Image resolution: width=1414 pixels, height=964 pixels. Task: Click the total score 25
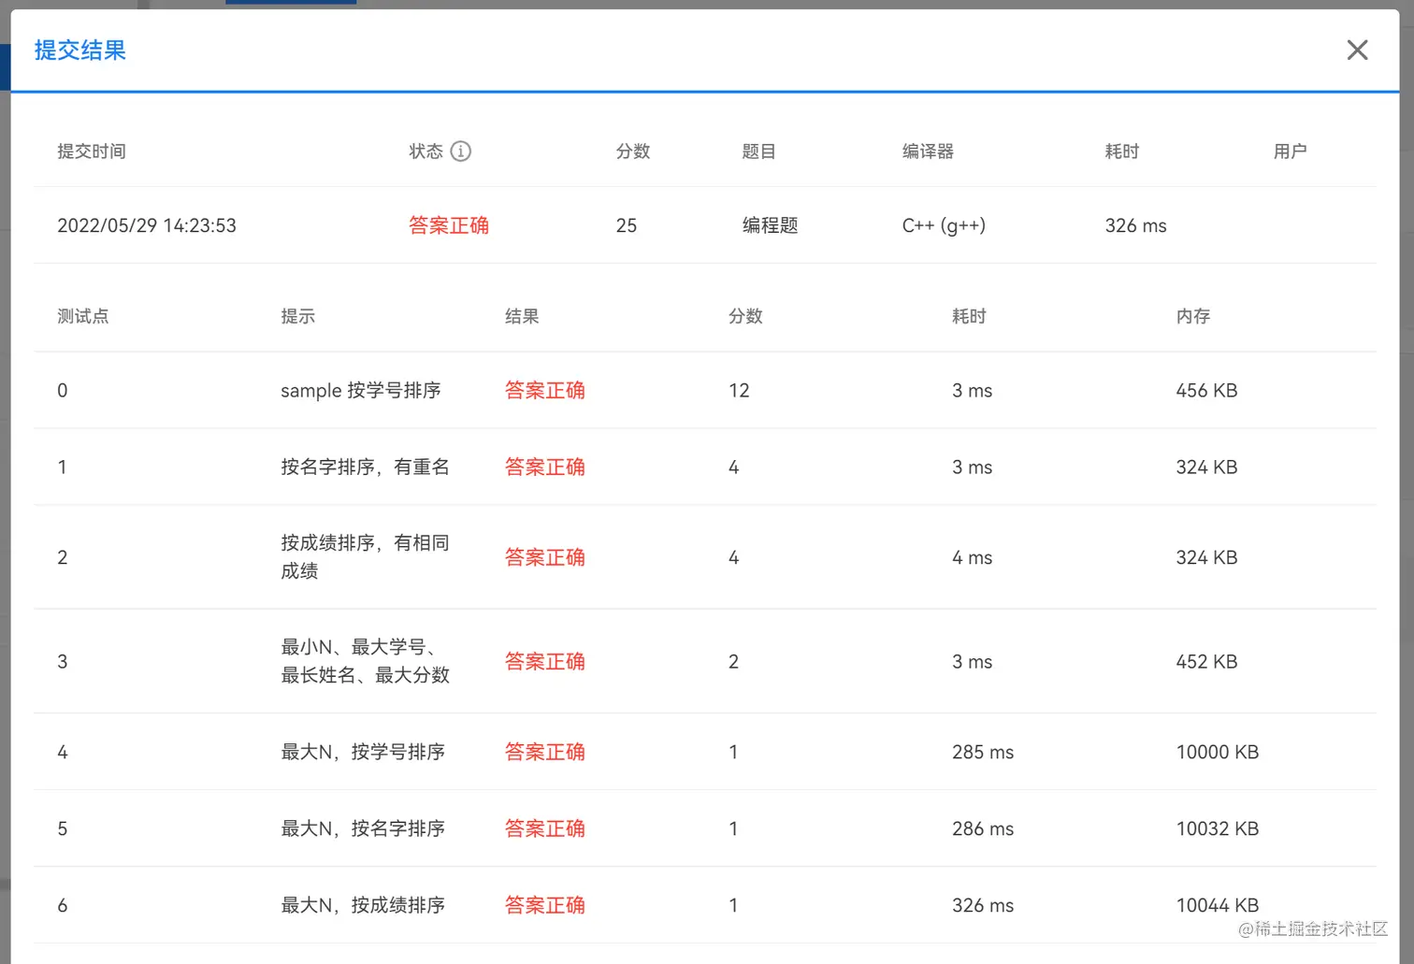coord(627,225)
